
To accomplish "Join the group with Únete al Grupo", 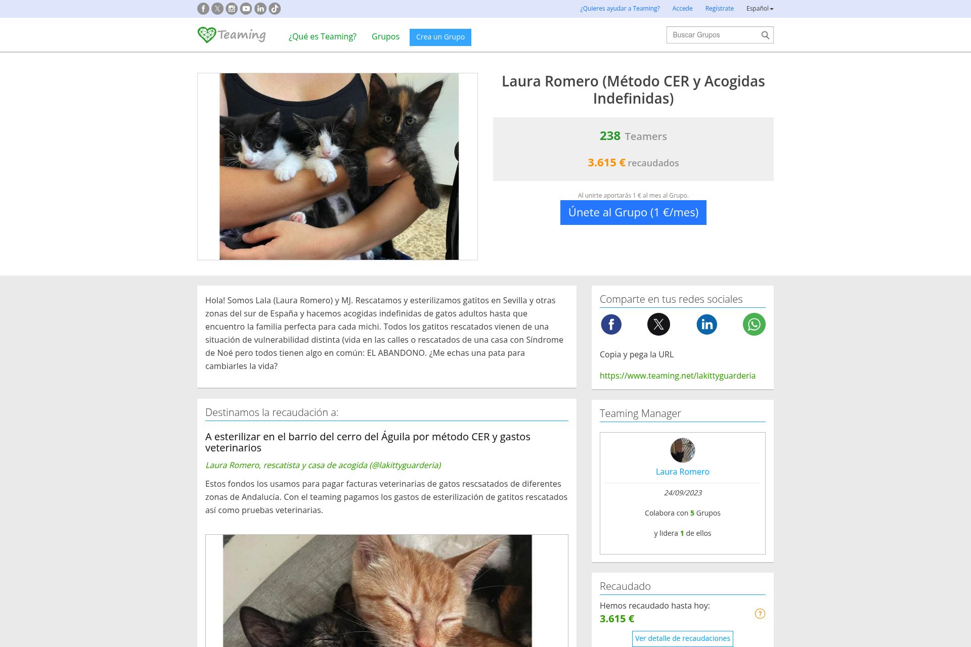I will pyautogui.click(x=633, y=213).
